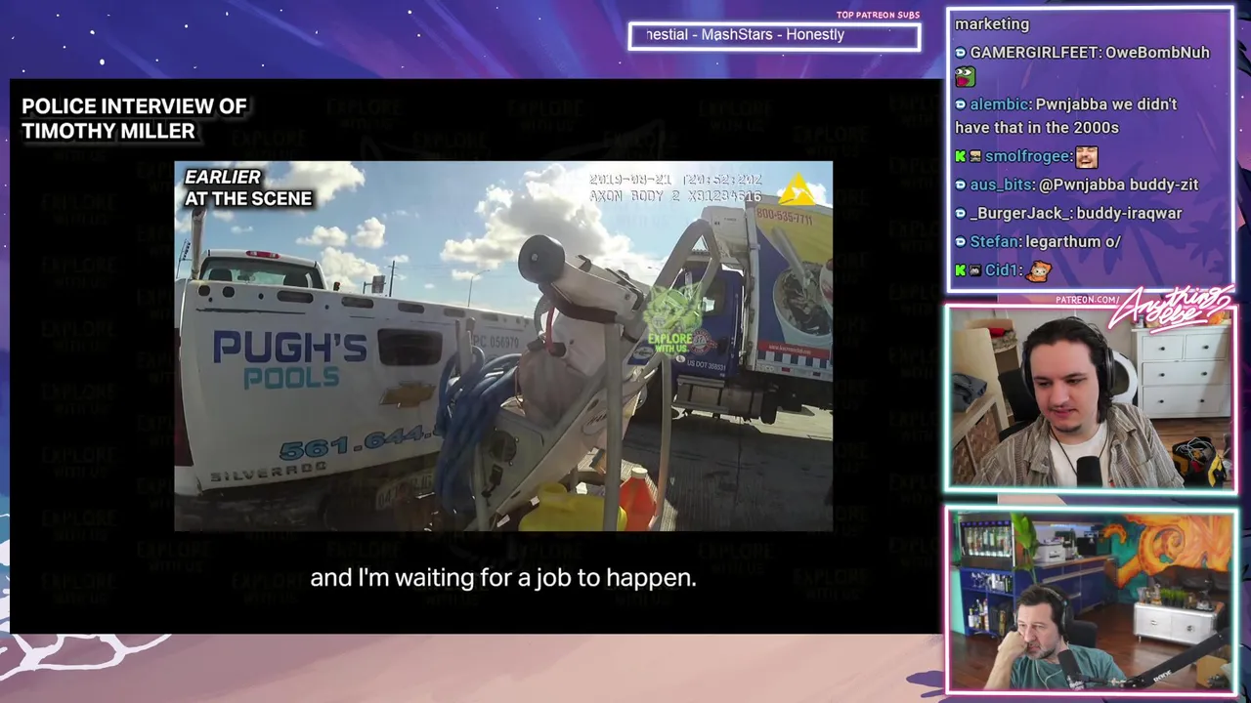The width and height of the screenshot is (1251, 703).
Task: Click the blue chat badge next to Stefan
Action: pos(961,242)
